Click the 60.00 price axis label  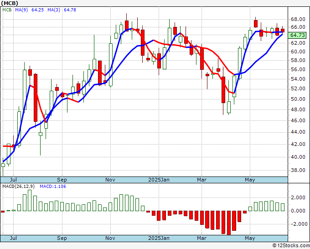click(x=298, y=52)
